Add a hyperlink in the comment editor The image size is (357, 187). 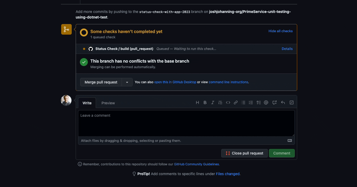point(235,102)
